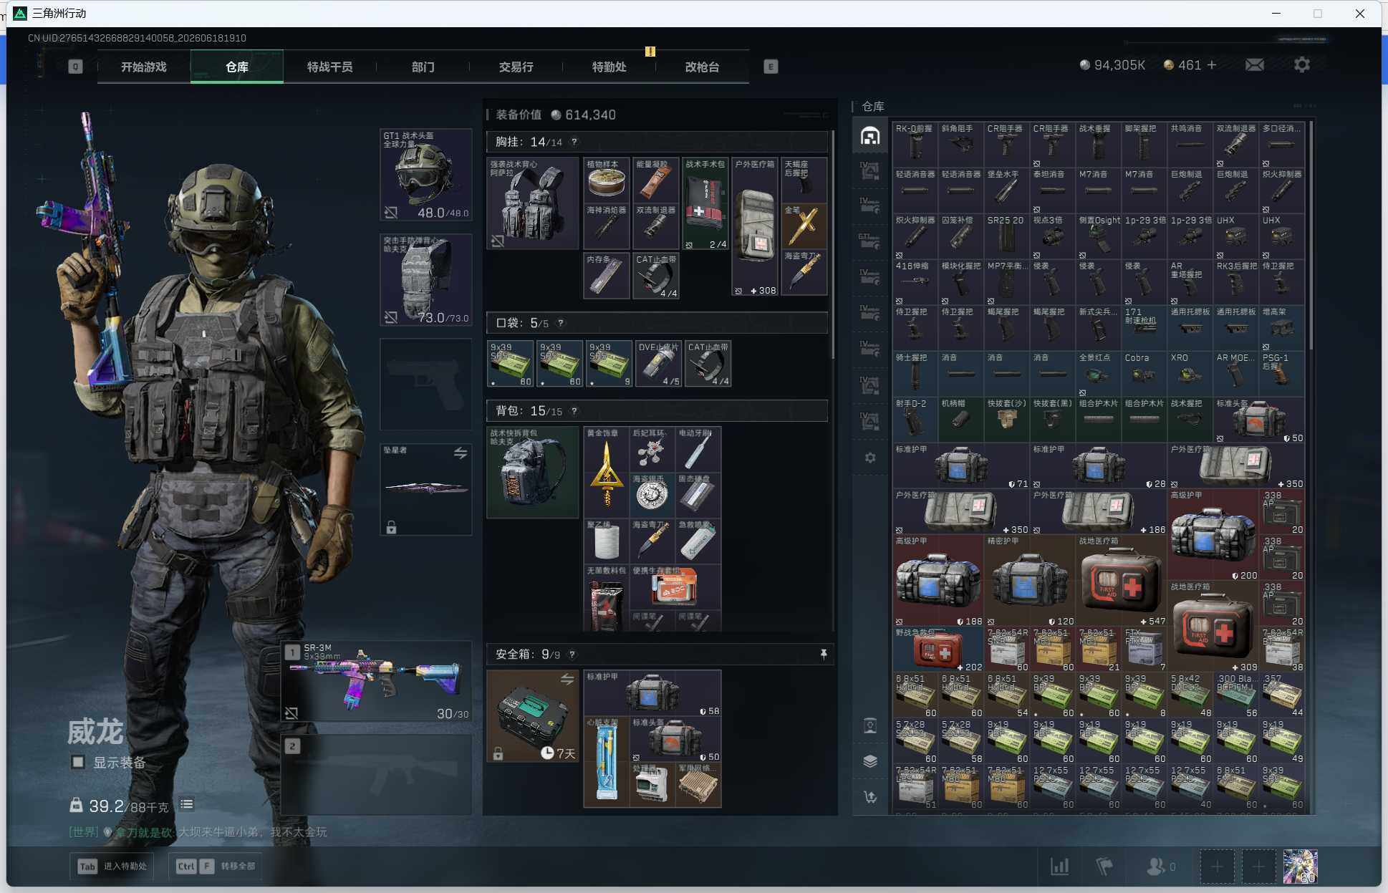
Task: Click the player avatar thumbnail
Action: (1301, 867)
